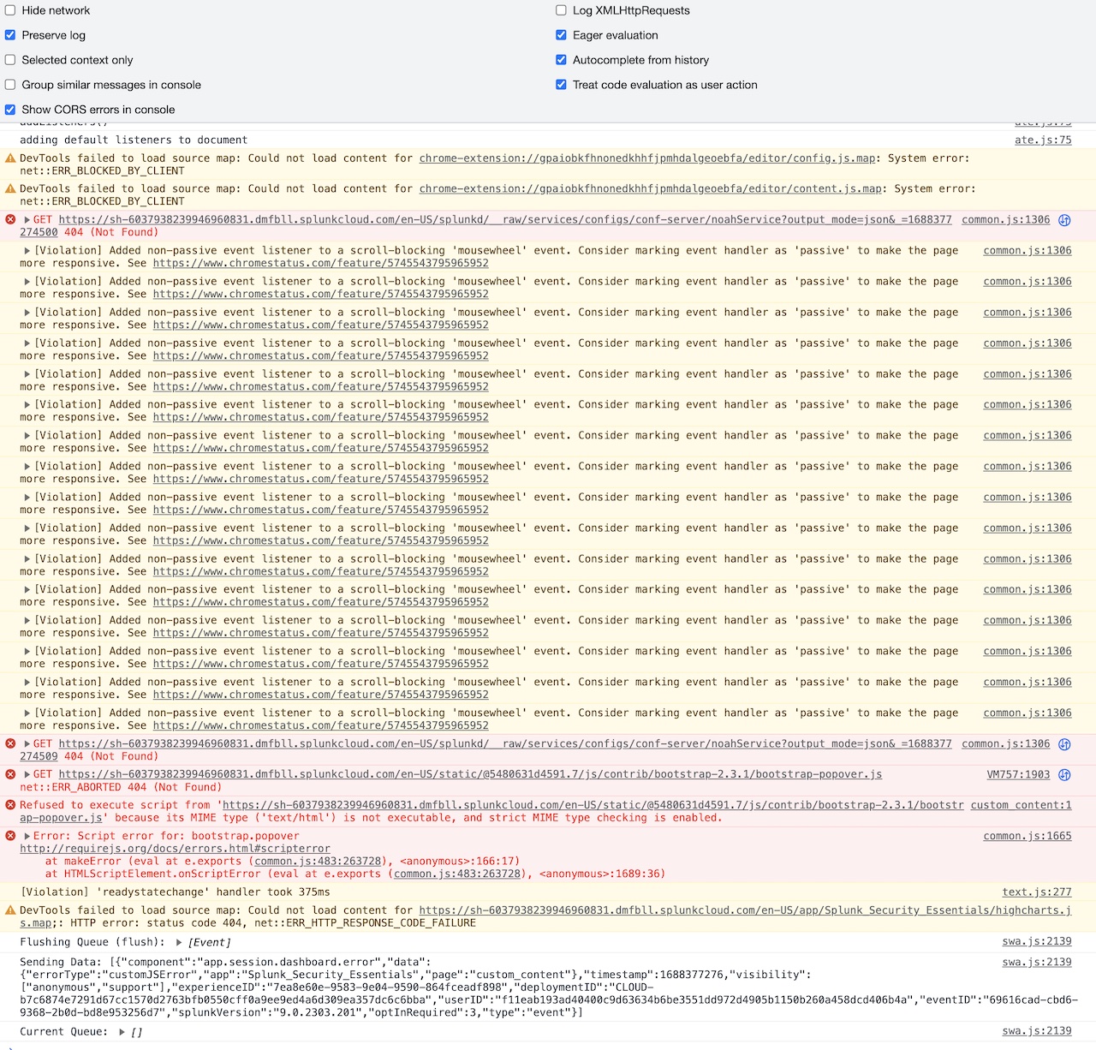Enable 'Group similar messages in console'

point(9,85)
